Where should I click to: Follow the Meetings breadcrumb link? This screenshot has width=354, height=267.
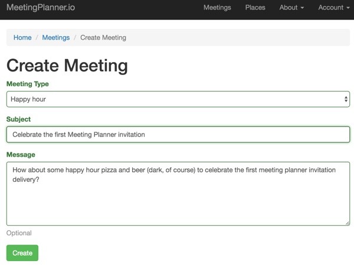(56, 38)
